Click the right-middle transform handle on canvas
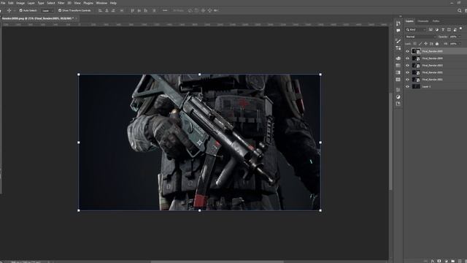Image resolution: width=467 pixels, height=263 pixels. pos(320,142)
